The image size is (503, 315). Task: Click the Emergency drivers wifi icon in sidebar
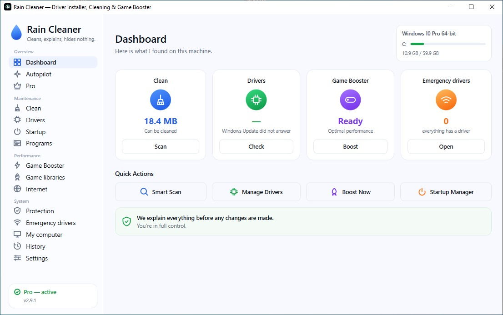[x=17, y=223]
